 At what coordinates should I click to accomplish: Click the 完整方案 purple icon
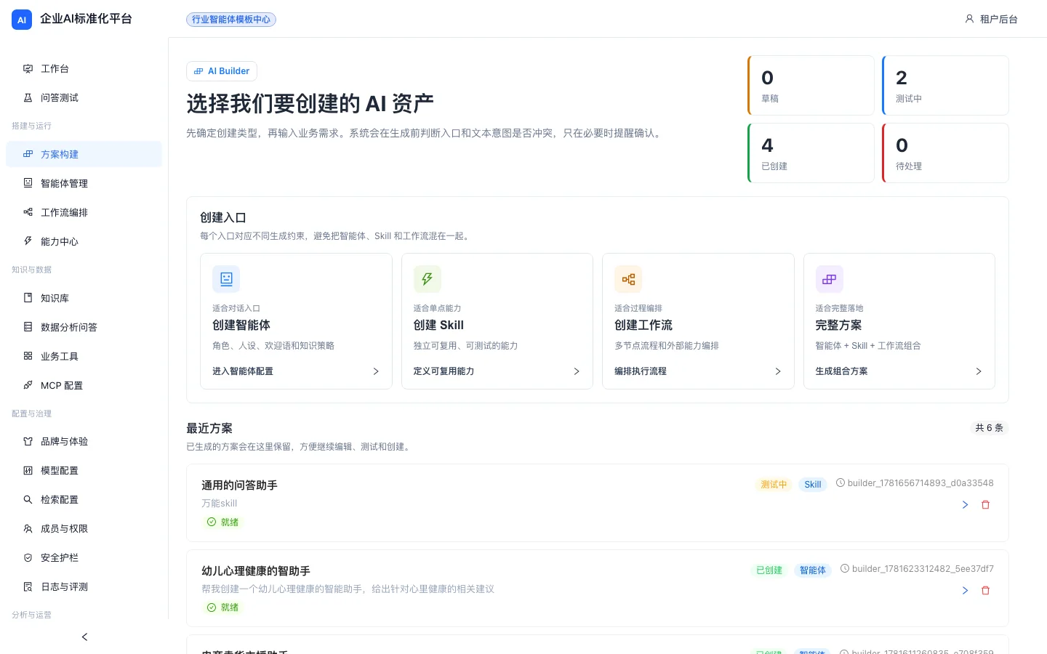coord(829,279)
